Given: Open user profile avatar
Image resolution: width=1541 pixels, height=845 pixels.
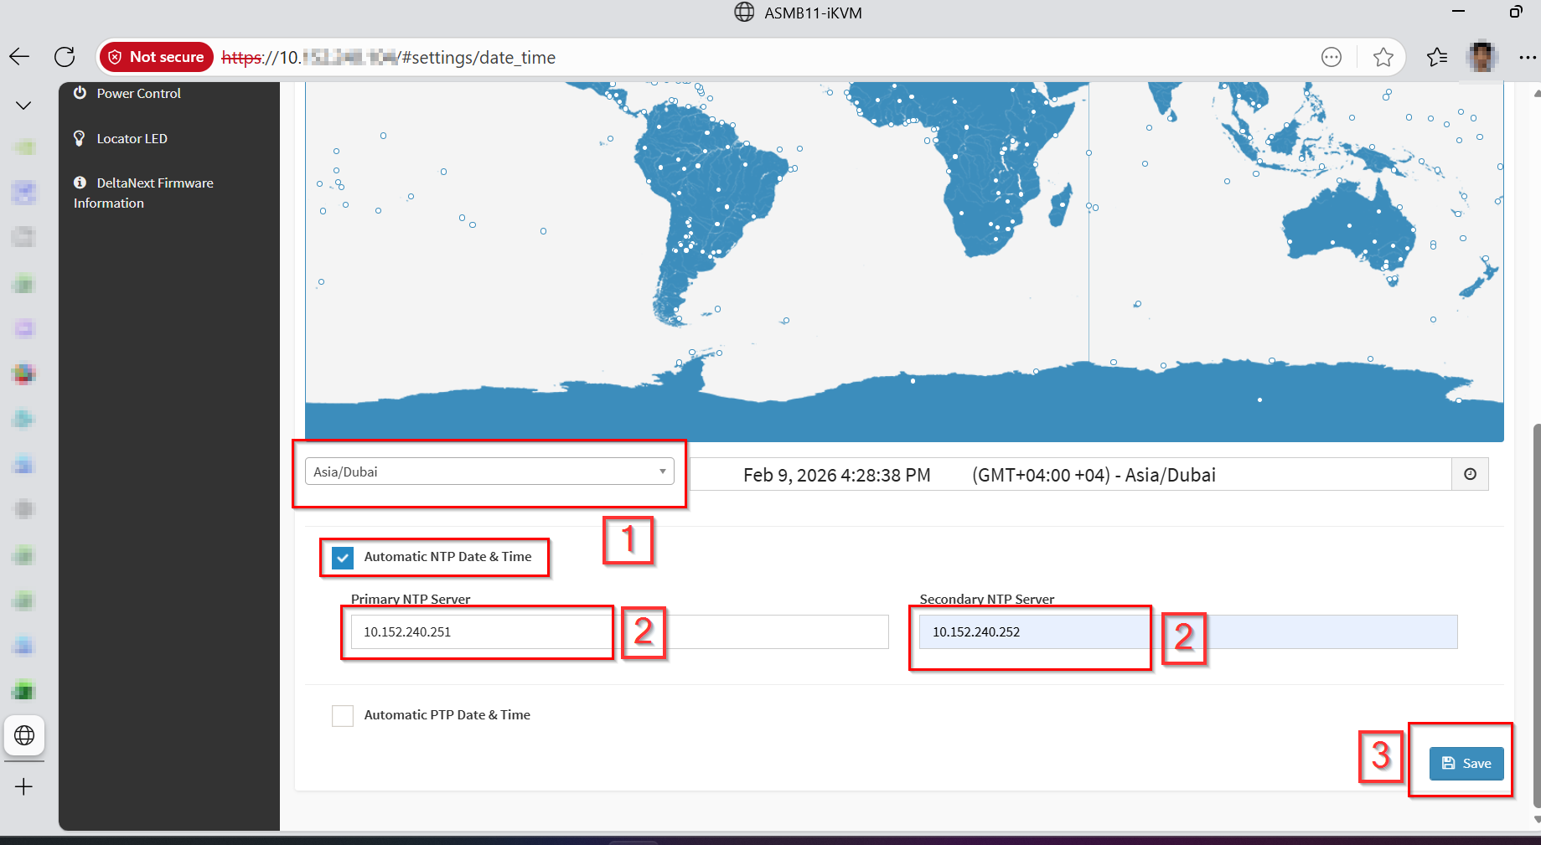Looking at the screenshot, I should (x=1482, y=57).
